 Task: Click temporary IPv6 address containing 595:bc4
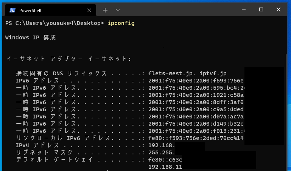click(196, 88)
